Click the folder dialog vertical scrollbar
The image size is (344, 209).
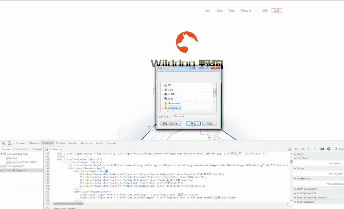tap(215, 98)
